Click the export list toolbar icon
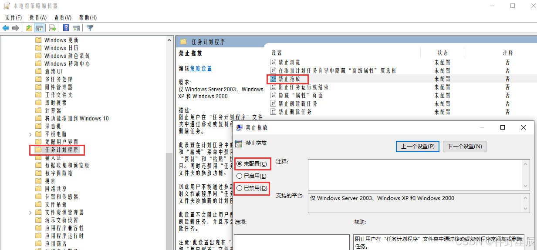Viewport: 537px width, 250px height. (x=53, y=28)
